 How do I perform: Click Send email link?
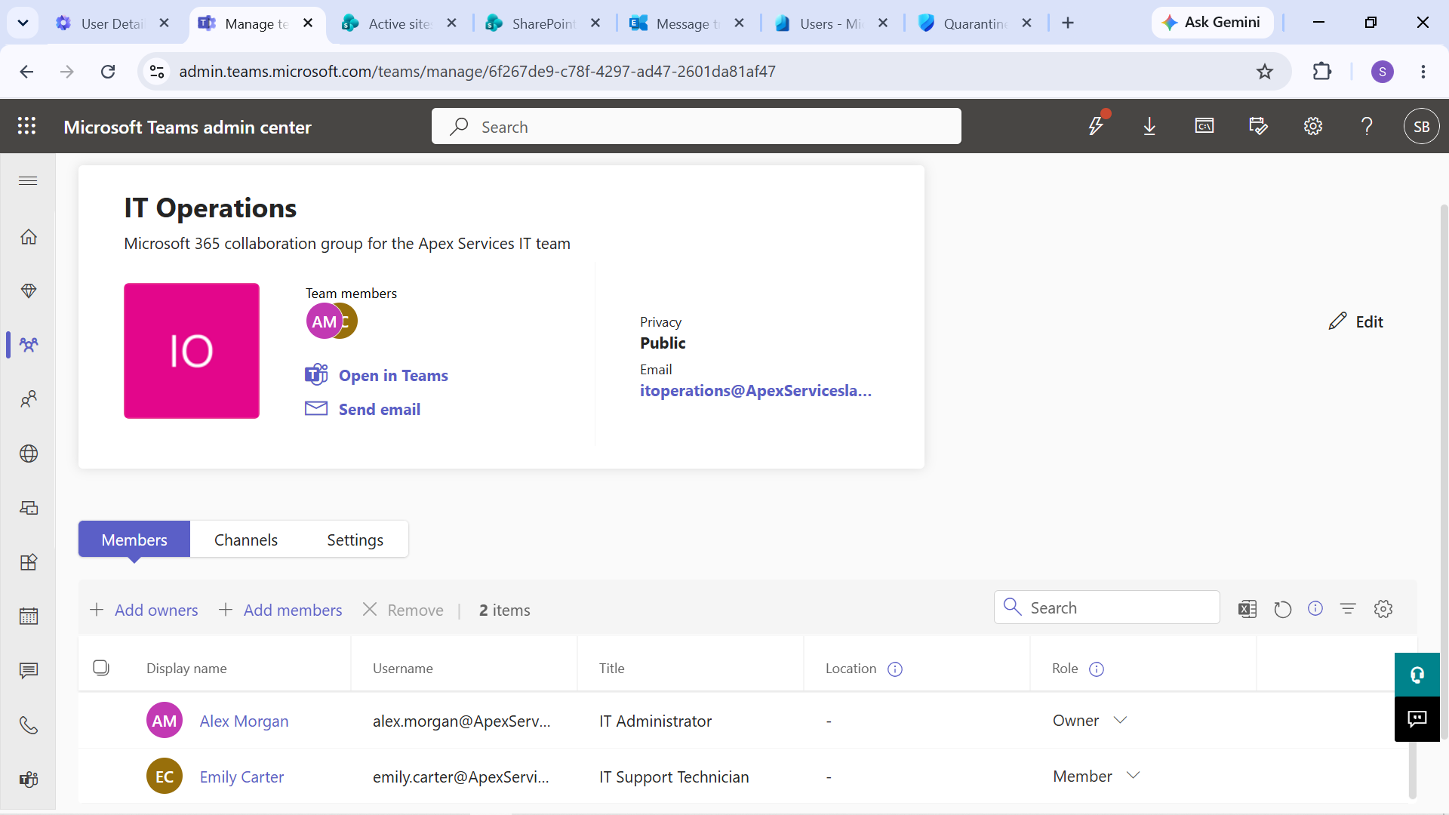click(363, 409)
